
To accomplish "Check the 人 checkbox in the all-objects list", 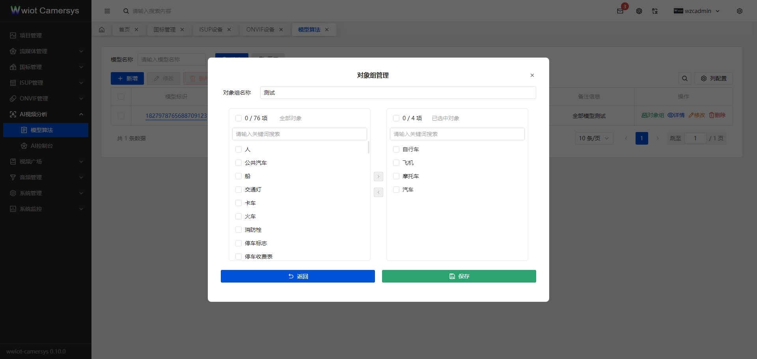I will pyautogui.click(x=239, y=149).
